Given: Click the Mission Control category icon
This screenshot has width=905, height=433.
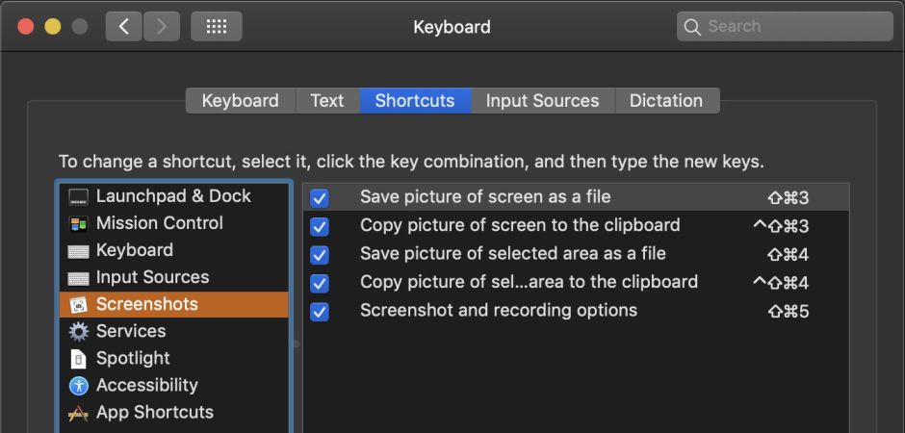Looking at the screenshot, I should click(79, 224).
